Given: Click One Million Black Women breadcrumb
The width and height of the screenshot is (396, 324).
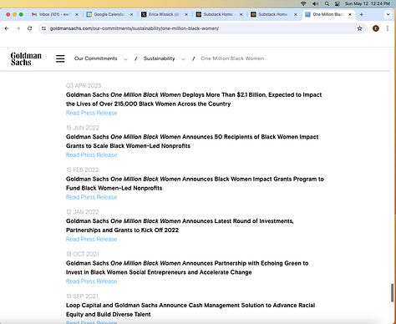Looking at the screenshot, I should pos(232,58).
